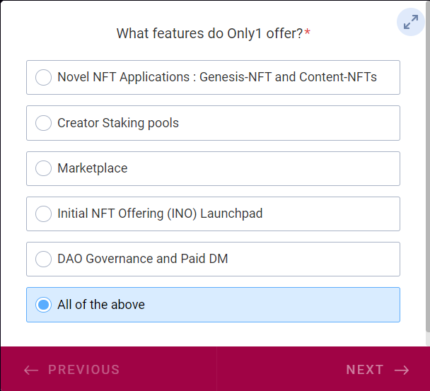Click the 'Genesis-NFT and Content-NFTs' option text
The width and height of the screenshot is (430, 391).
point(288,77)
